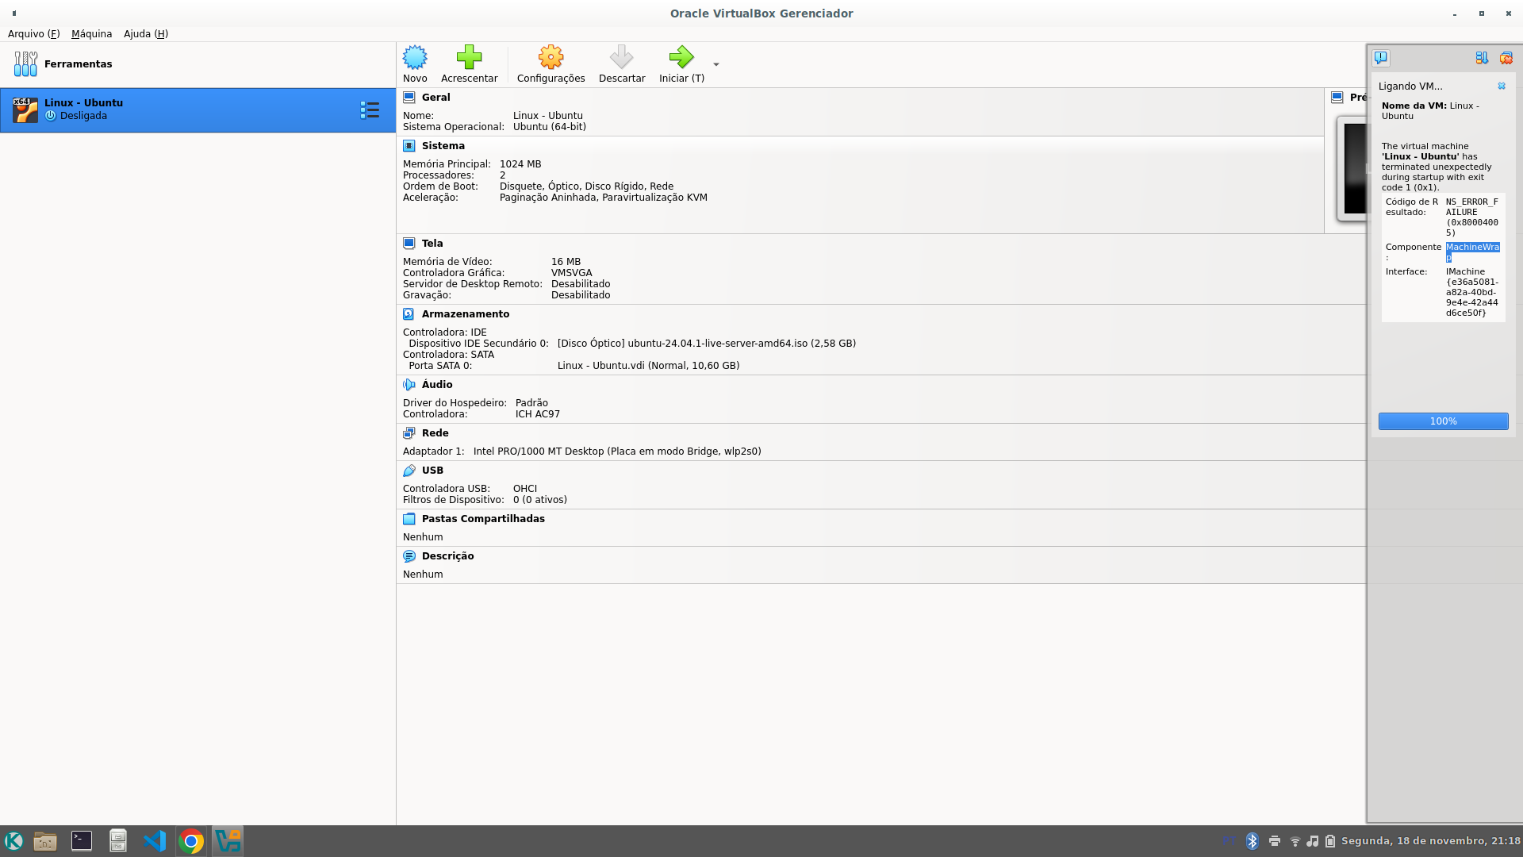Click the Novo toolbar icon
This screenshot has height=857, width=1523.
click(x=415, y=57)
